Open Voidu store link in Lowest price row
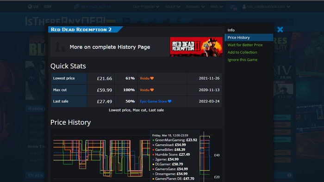 pos(144,79)
